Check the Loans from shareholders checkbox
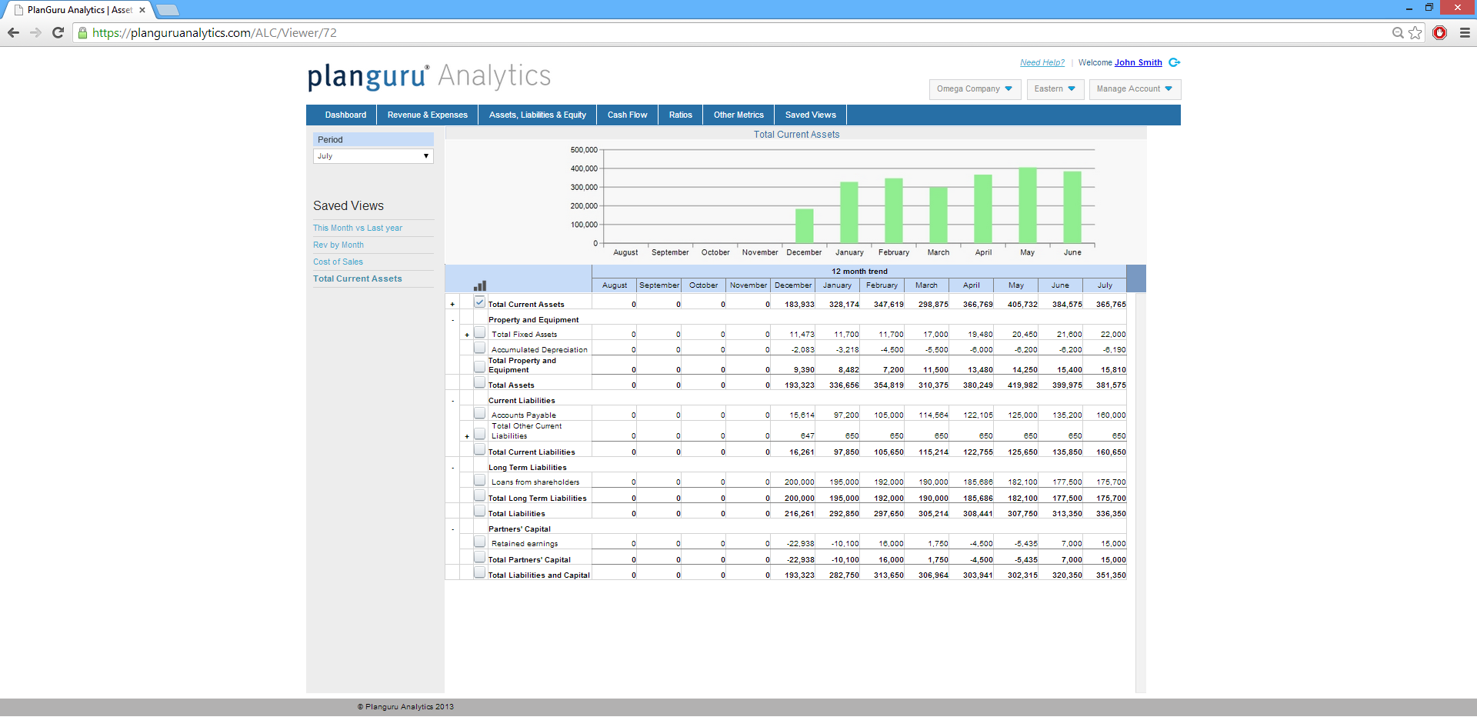Image resolution: width=1477 pixels, height=717 pixels. 480,480
